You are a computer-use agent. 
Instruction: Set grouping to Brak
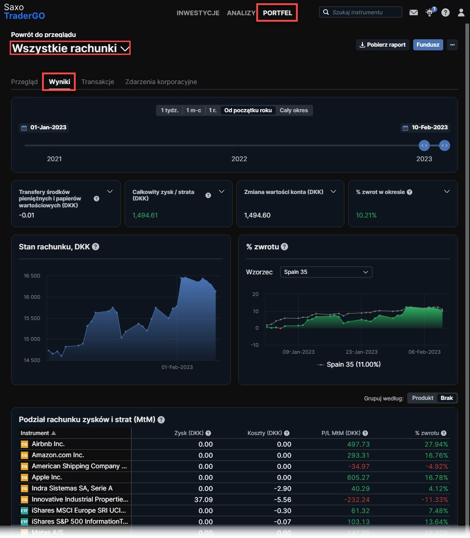click(x=446, y=398)
